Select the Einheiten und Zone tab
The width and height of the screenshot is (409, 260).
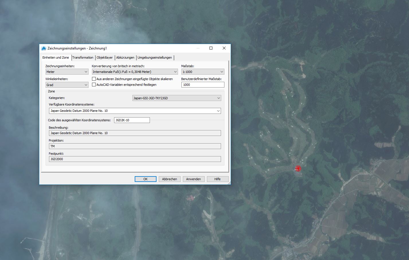[x=56, y=57]
